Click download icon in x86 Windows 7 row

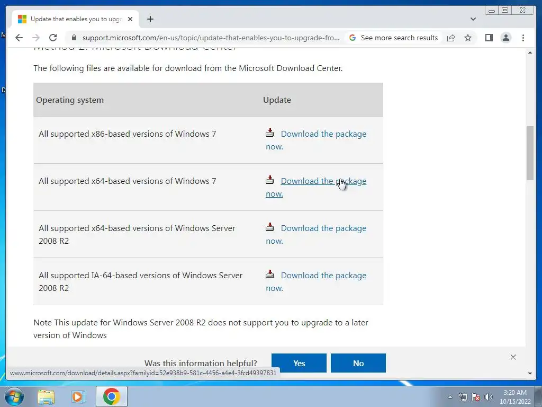[270, 132]
